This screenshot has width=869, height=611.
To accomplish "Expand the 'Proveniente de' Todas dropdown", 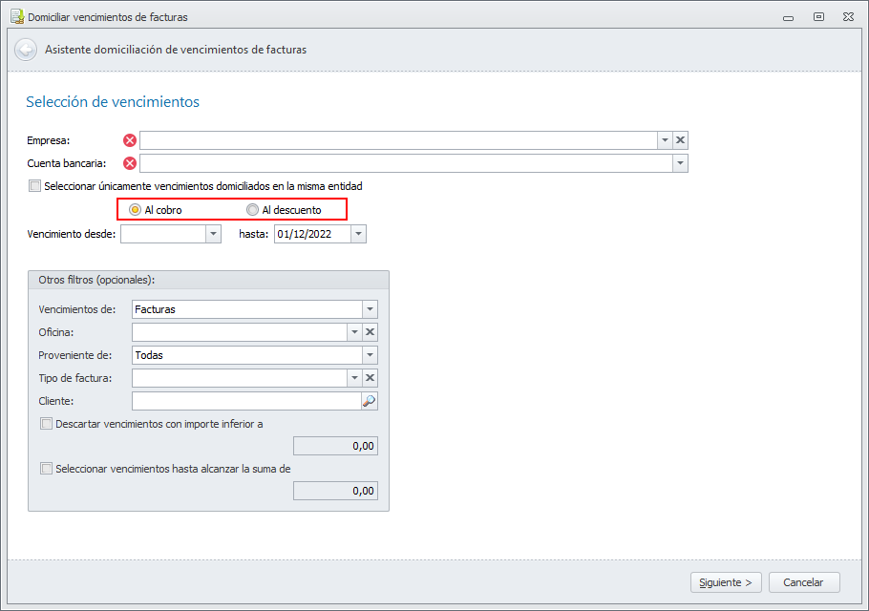I will (371, 356).
